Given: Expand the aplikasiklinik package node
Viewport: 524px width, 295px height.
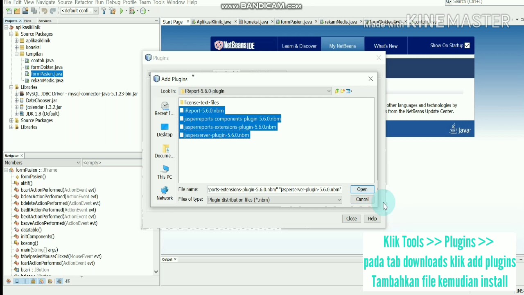Looking at the screenshot, I should [x=16, y=41].
